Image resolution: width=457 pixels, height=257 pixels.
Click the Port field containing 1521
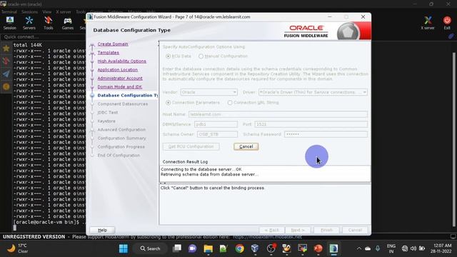311,124
